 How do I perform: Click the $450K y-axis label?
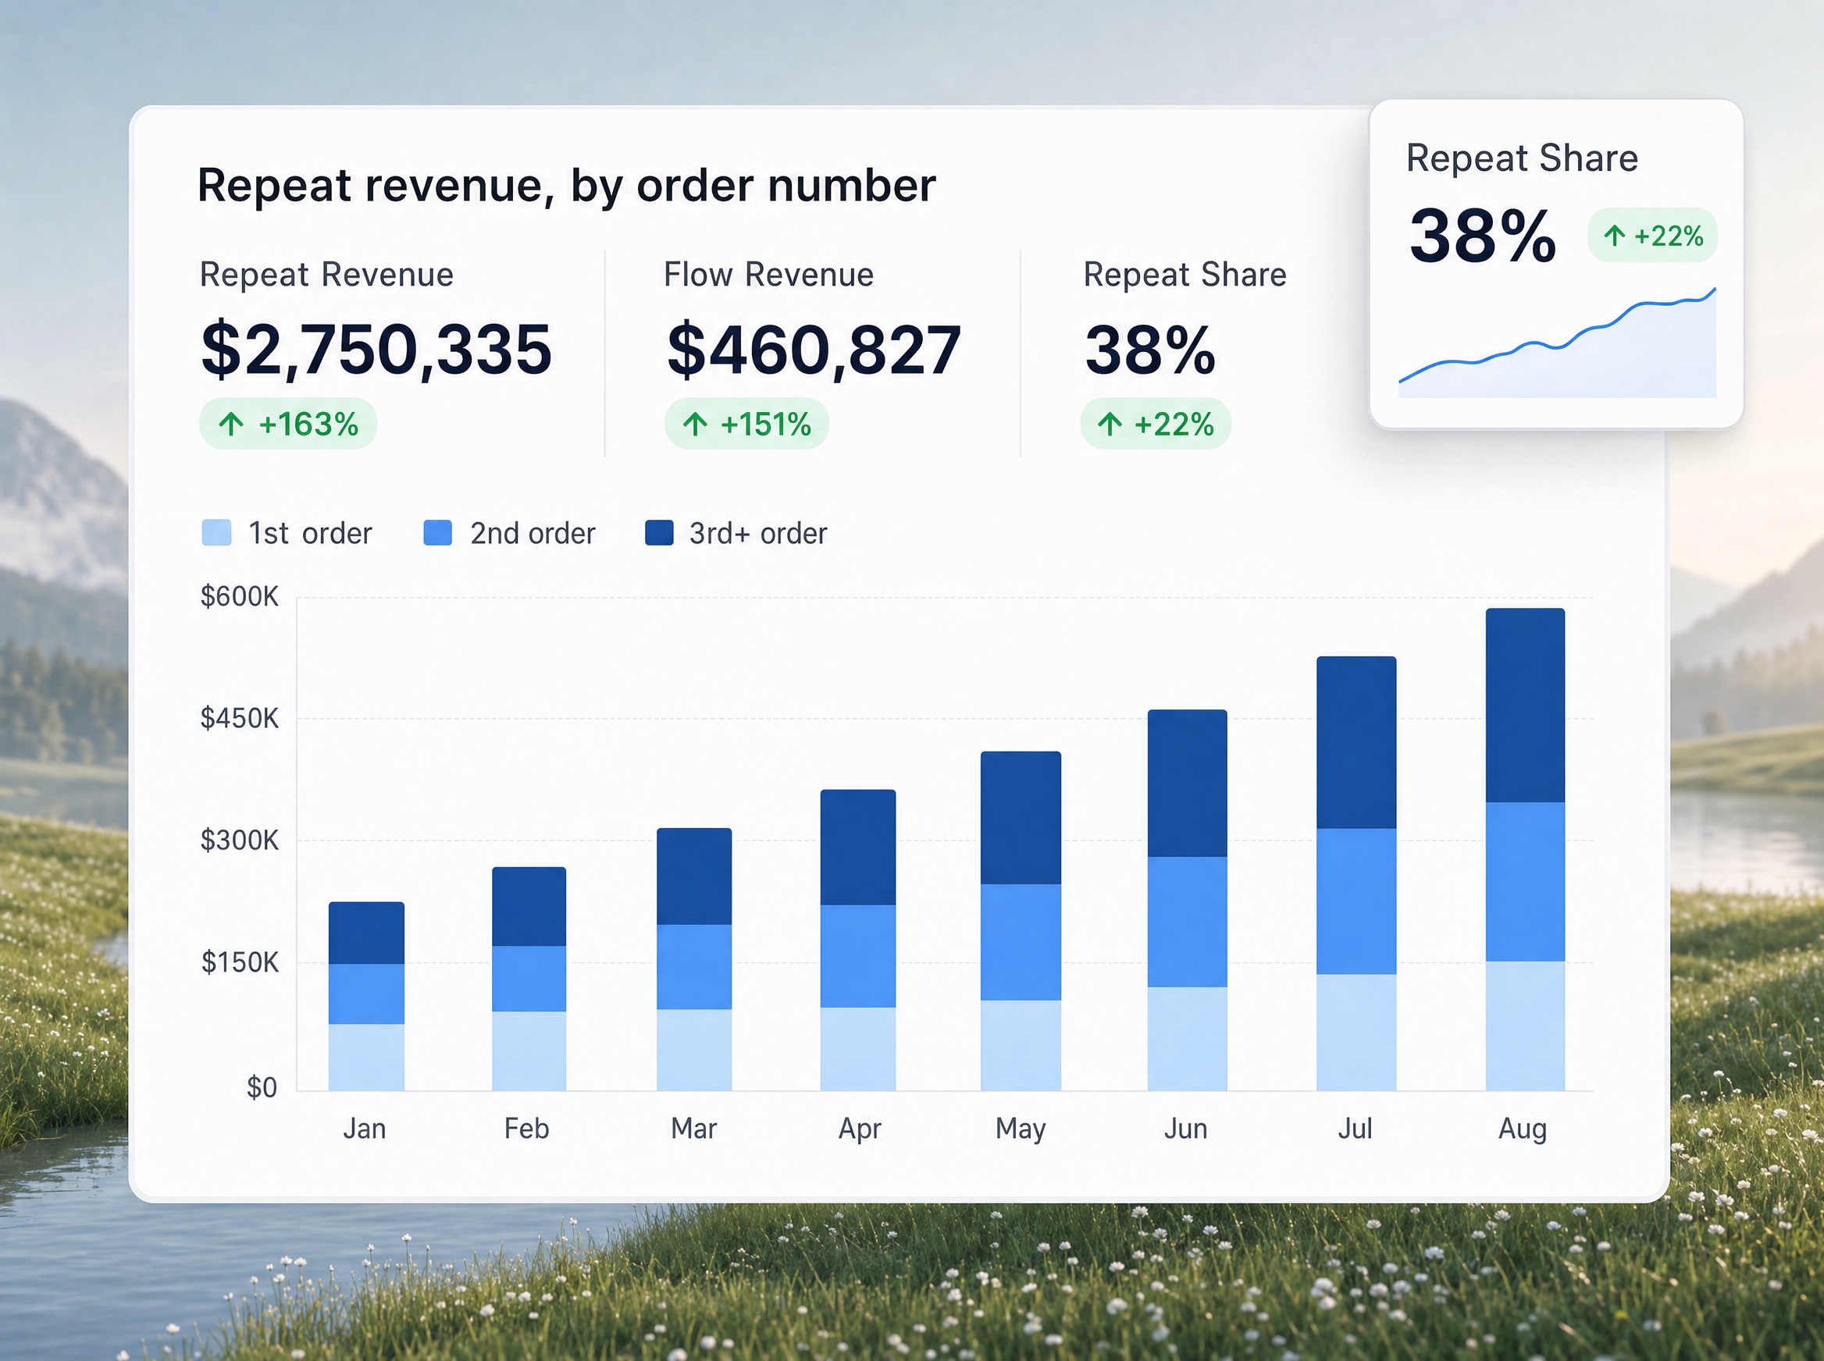click(240, 719)
